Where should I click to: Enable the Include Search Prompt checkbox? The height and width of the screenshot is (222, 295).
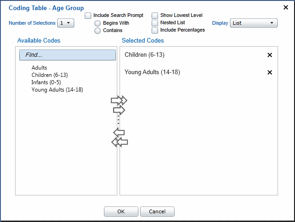pos(88,16)
